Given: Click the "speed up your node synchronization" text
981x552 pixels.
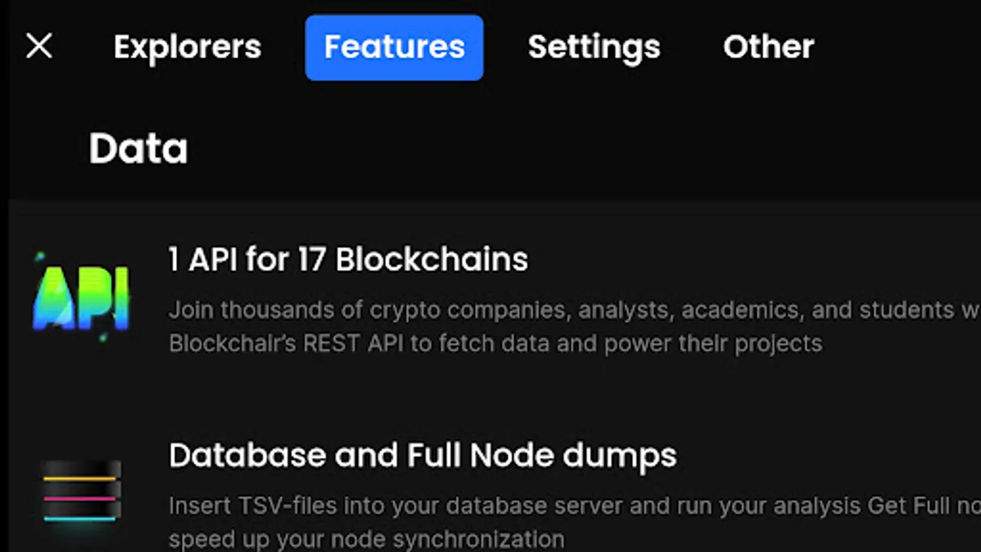Looking at the screenshot, I should point(366,539).
